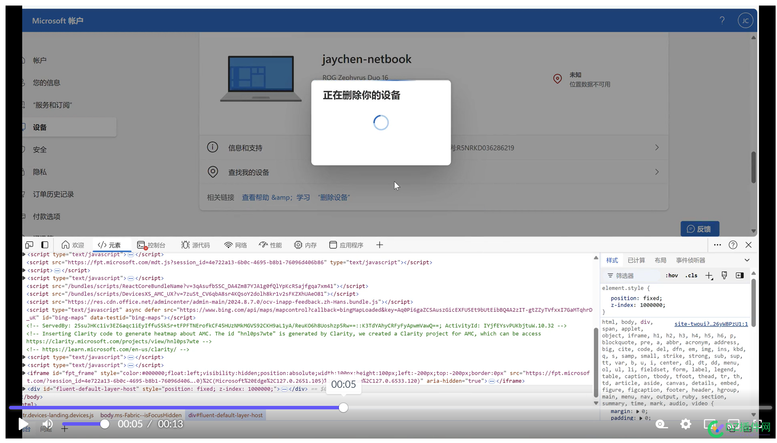Toggle the .cls class editor button
This screenshot has height=443, width=777.
coord(691,275)
